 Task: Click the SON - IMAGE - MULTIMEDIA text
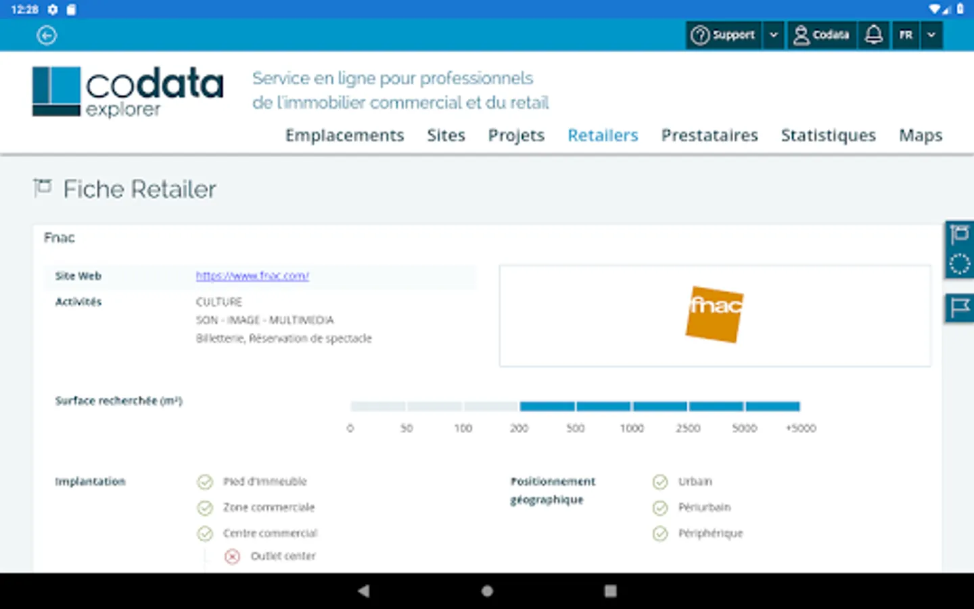point(264,320)
